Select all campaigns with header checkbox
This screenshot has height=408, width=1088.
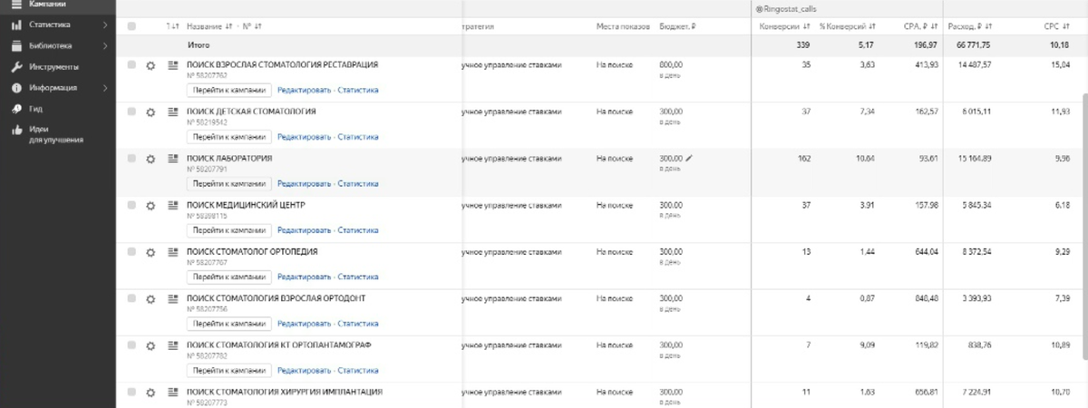pyautogui.click(x=131, y=26)
